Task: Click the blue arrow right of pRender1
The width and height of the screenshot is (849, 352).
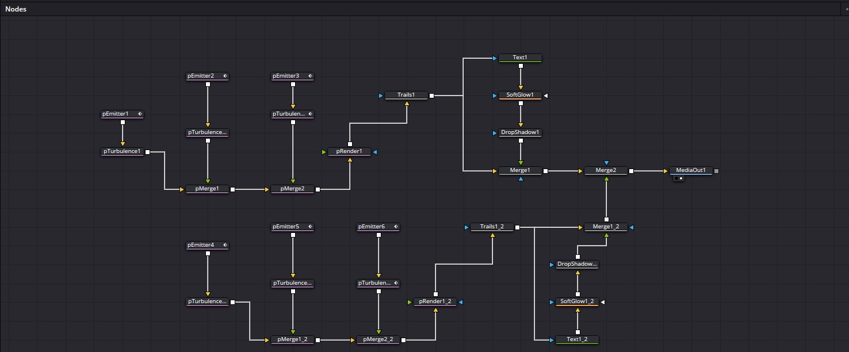Action: point(375,152)
